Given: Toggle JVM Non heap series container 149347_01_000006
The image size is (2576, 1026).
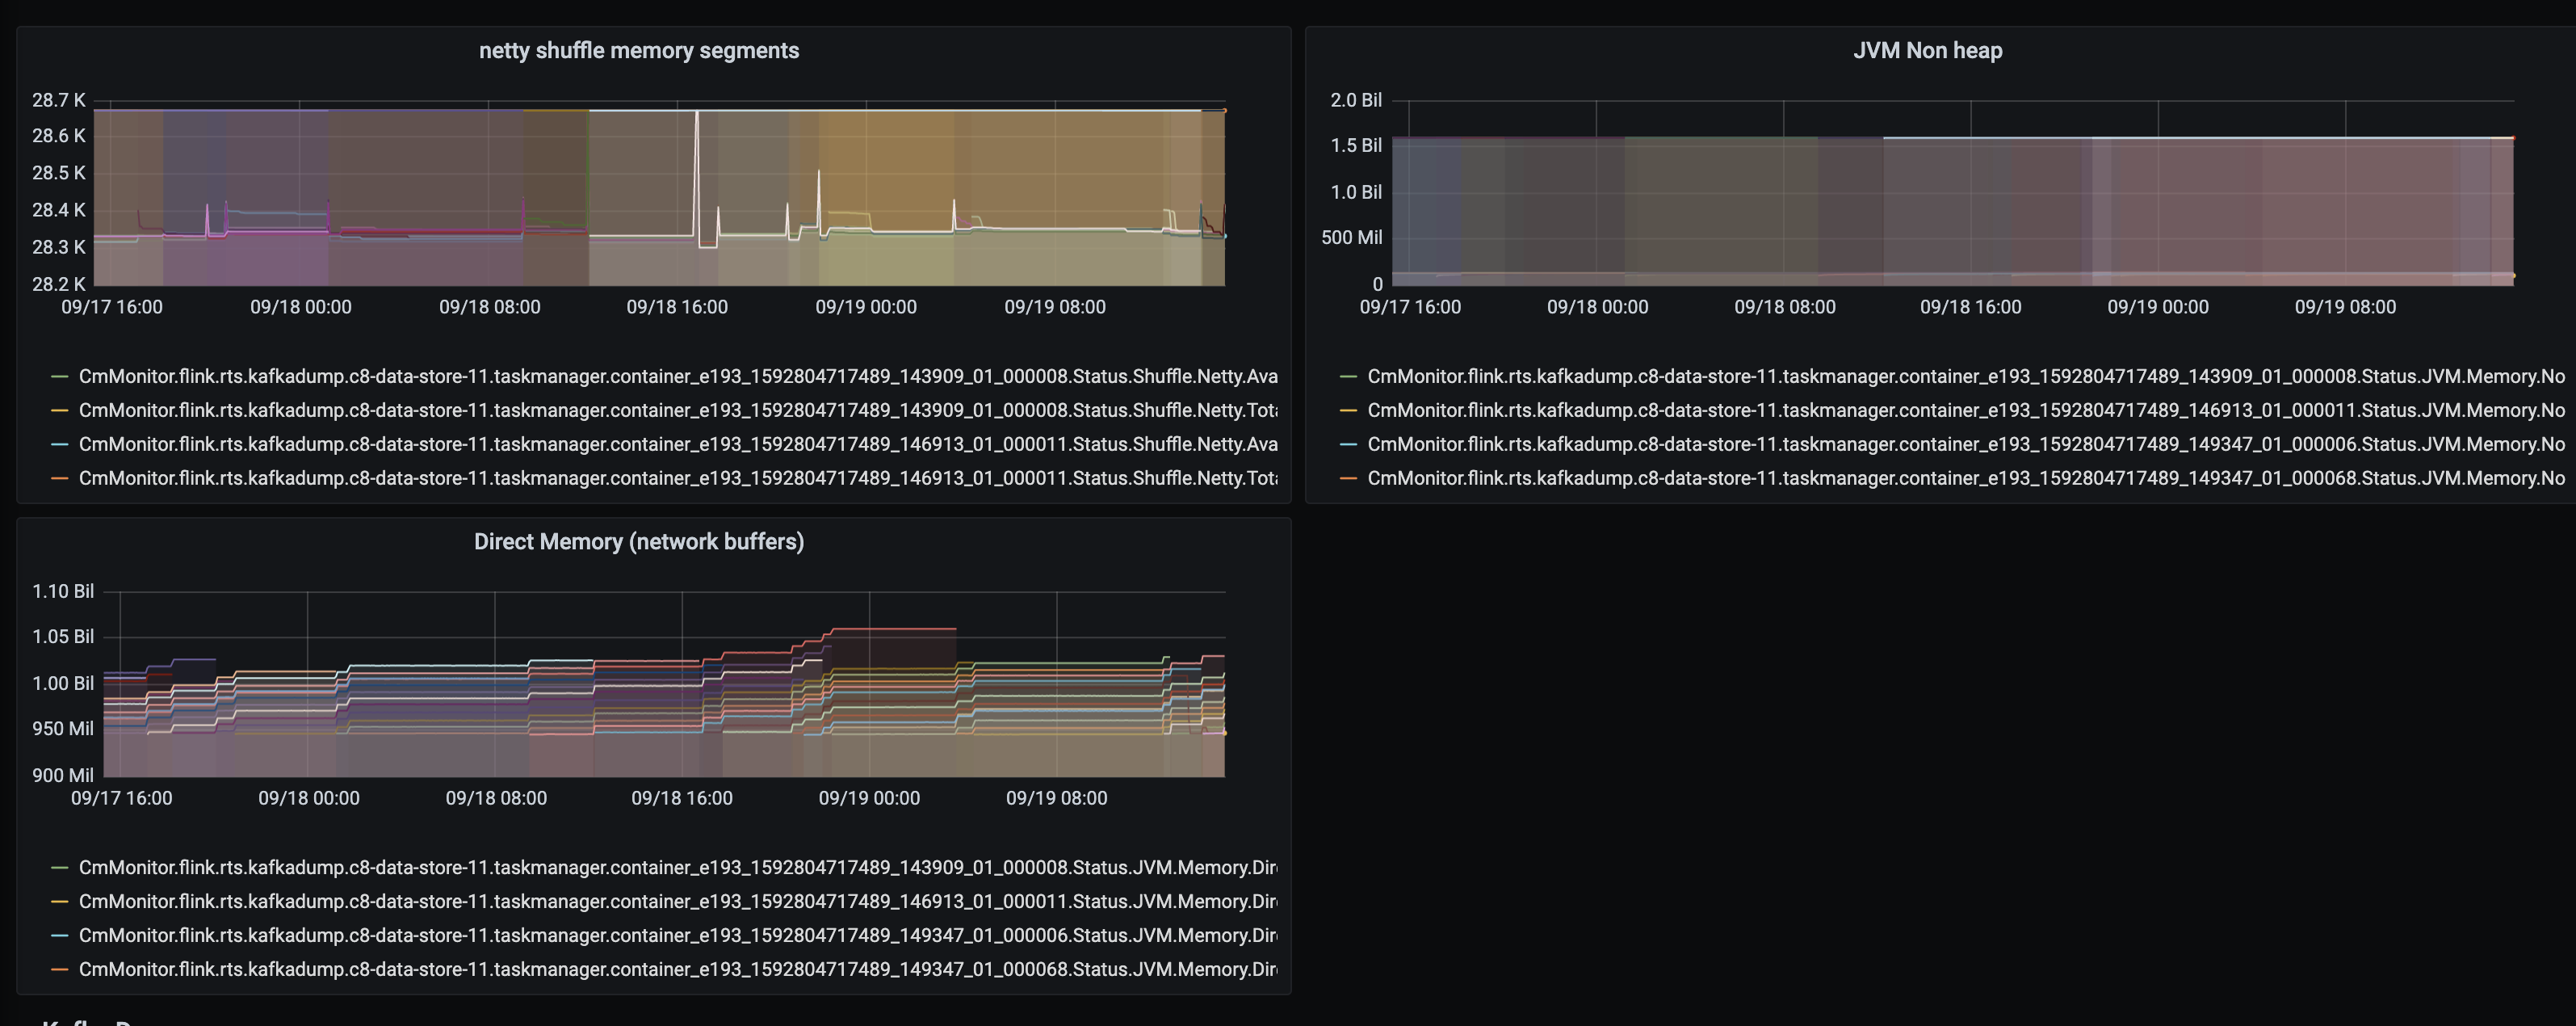Looking at the screenshot, I should point(1965,445).
